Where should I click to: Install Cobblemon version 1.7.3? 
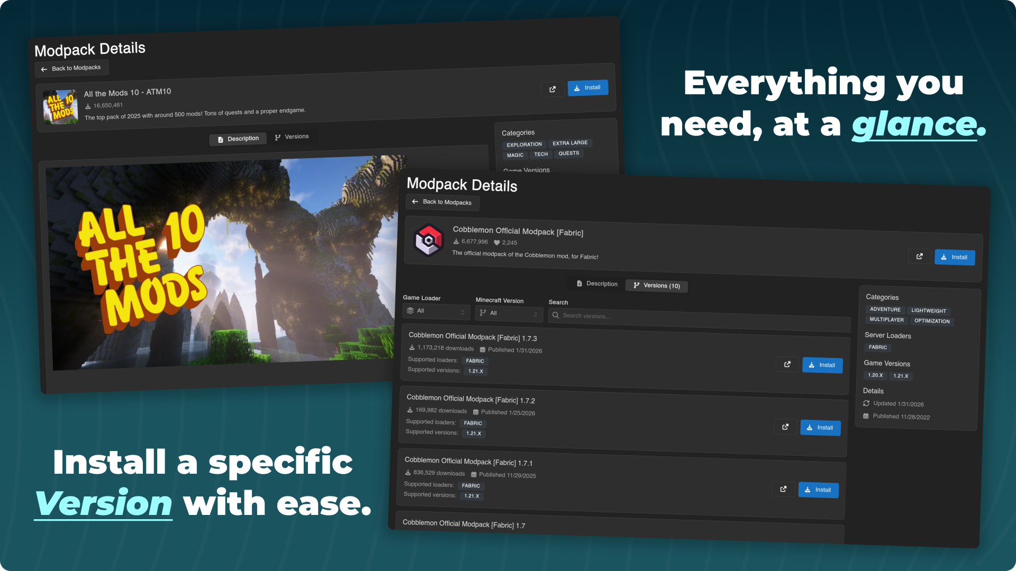click(822, 365)
